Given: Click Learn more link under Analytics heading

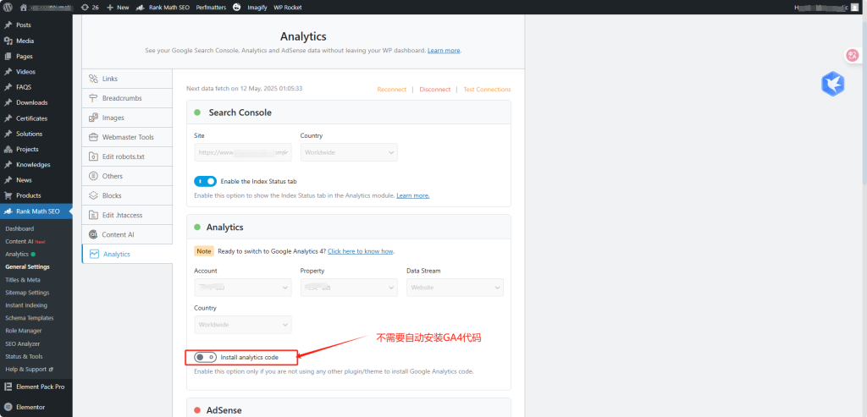Looking at the screenshot, I should coord(444,50).
